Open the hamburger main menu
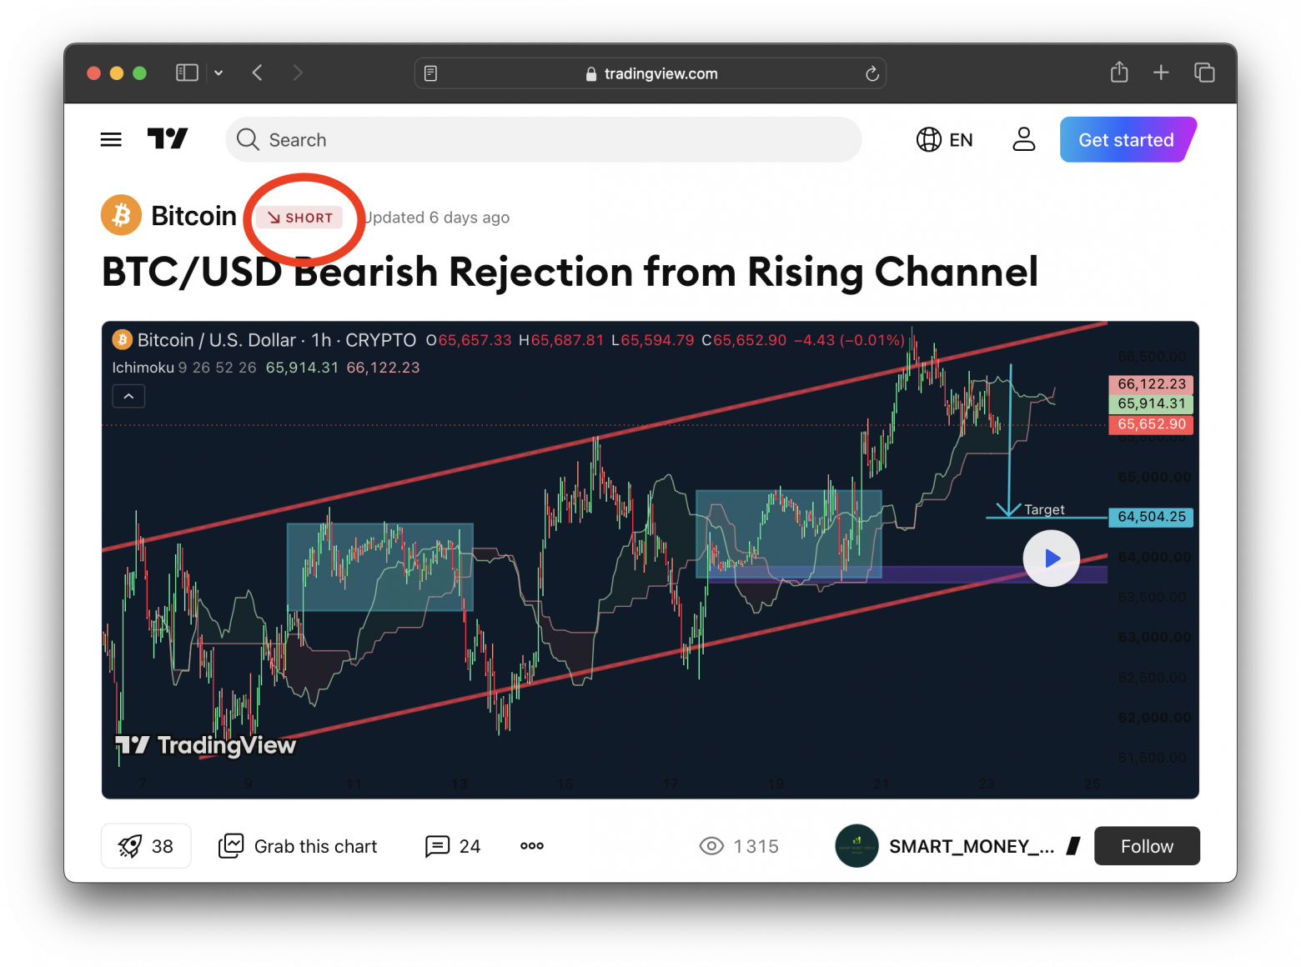The image size is (1301, 967). (111, 140)
